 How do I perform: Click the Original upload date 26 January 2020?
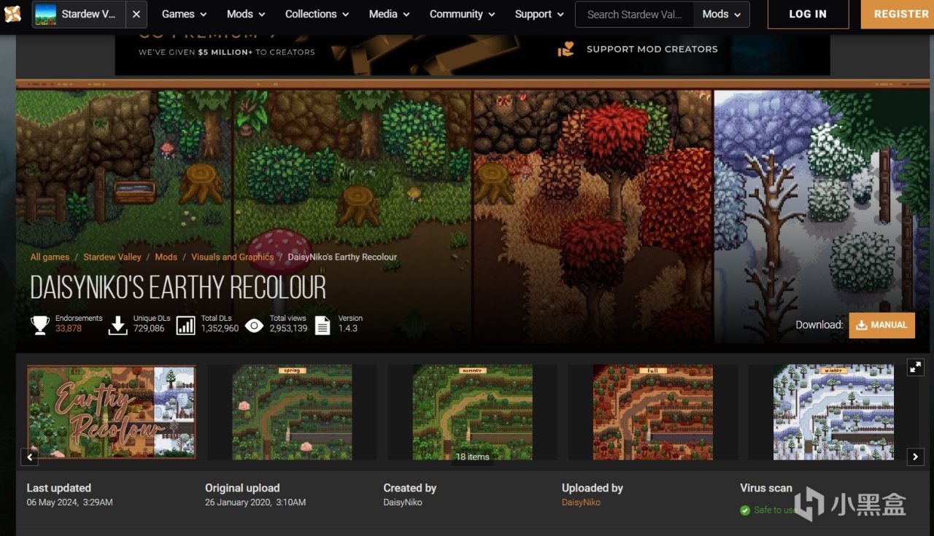pyautogui.click(x=255, y=502)
